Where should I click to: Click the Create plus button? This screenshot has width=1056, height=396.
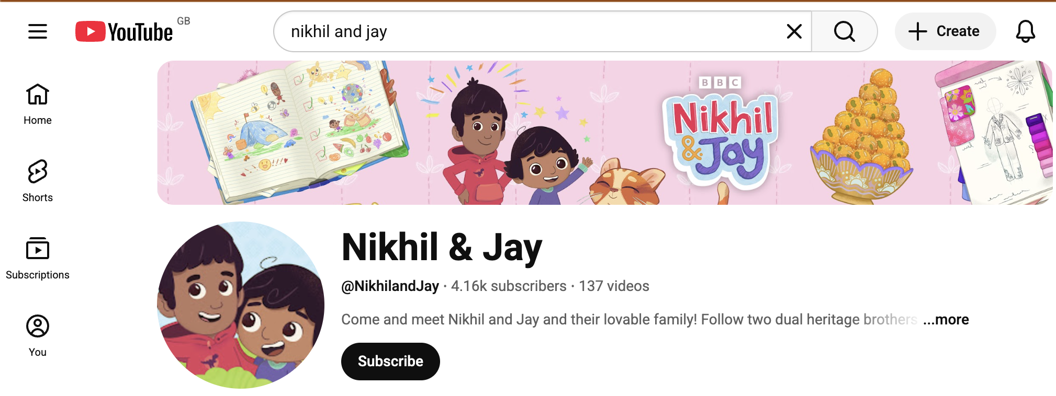point(945,31)
